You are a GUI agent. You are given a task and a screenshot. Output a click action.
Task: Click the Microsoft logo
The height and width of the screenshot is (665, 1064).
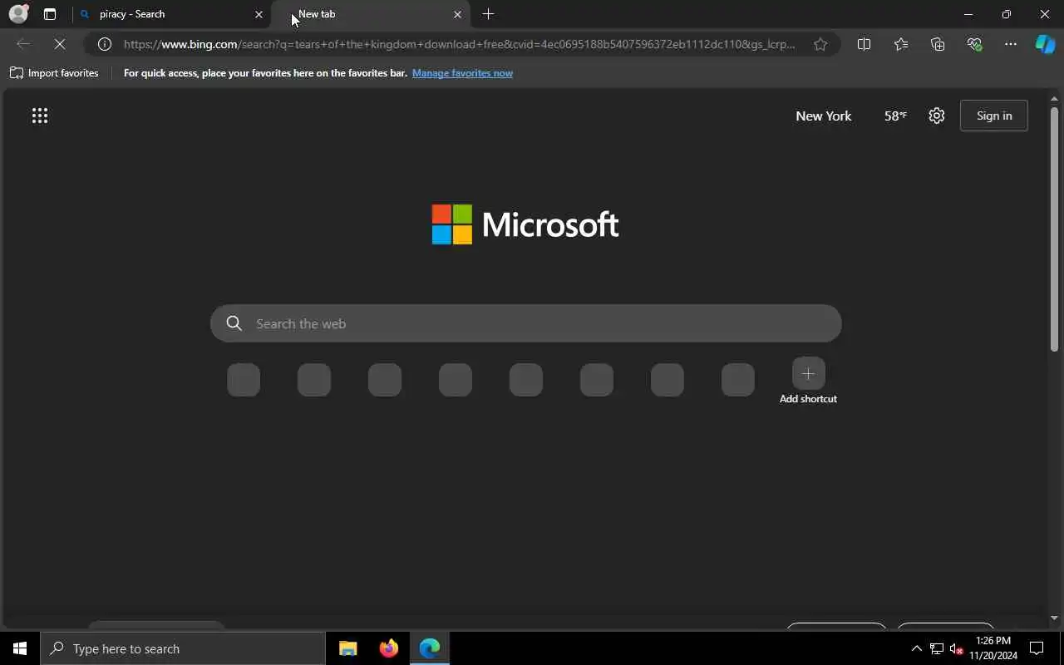point(525,224)
